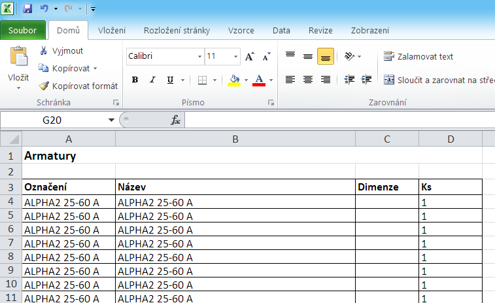Viewport: 495px width, 303px height.
Task: Save the workbook with the floppy icon
Action: point(27,9)
